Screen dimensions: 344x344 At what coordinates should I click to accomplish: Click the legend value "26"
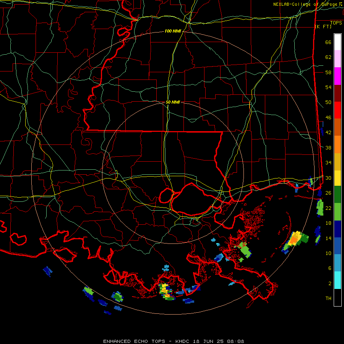pyautogui.click(x=328, y=193)
